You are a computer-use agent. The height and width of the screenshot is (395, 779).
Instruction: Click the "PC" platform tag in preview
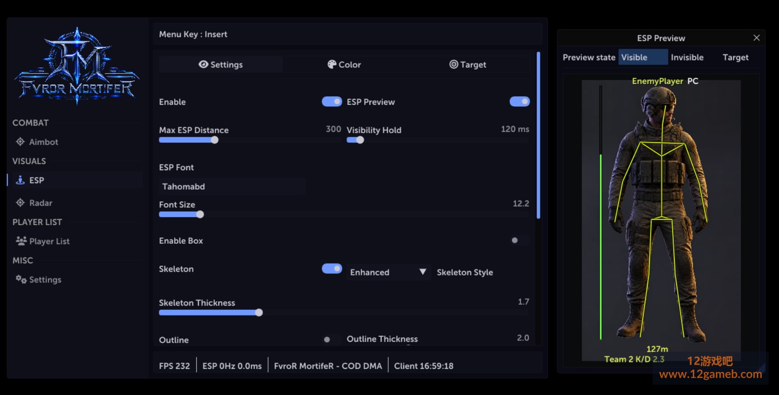[x=692, y=81]
